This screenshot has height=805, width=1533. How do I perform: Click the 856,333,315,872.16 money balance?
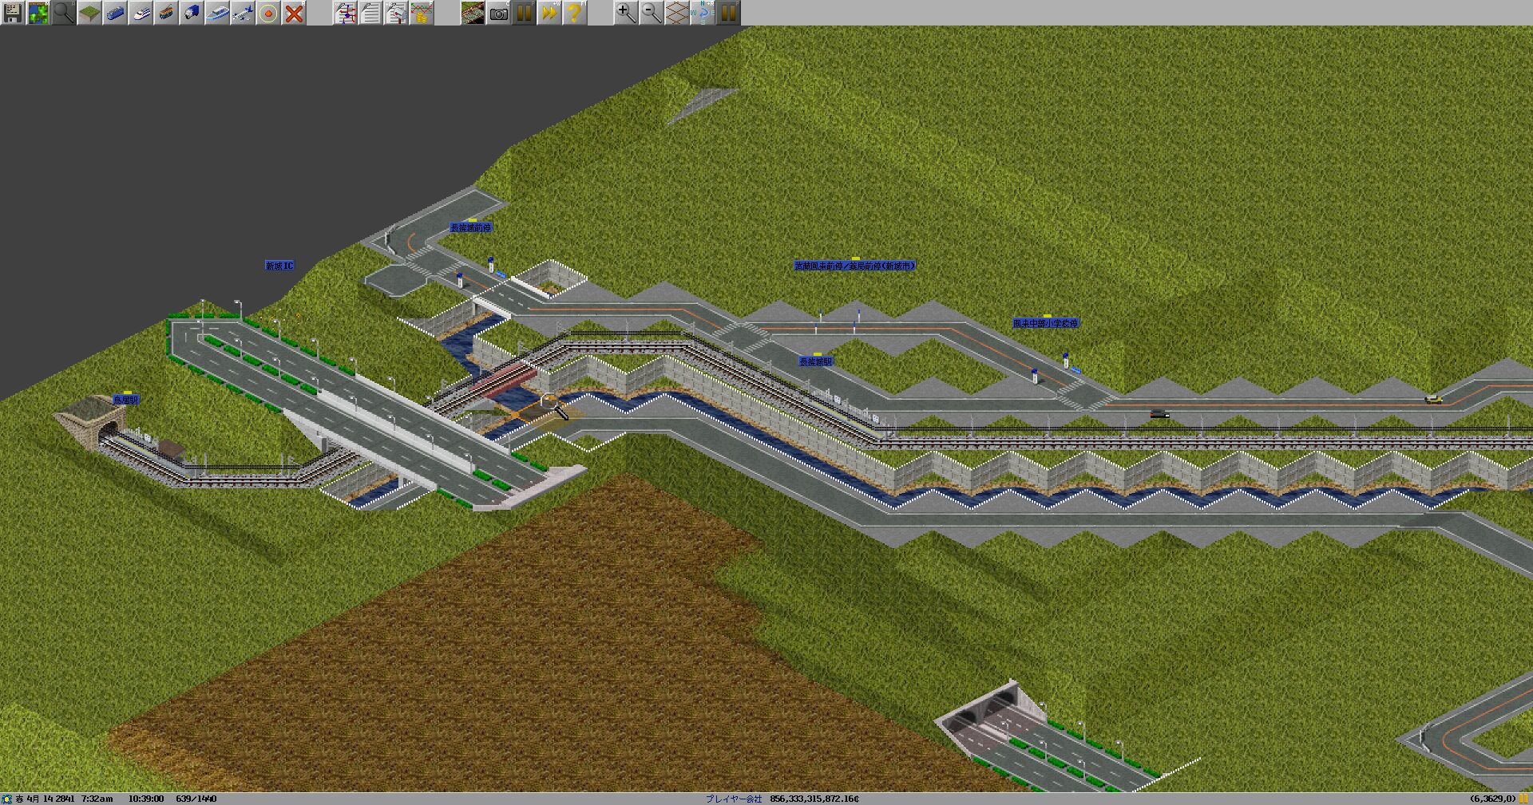tap(814, 799)
